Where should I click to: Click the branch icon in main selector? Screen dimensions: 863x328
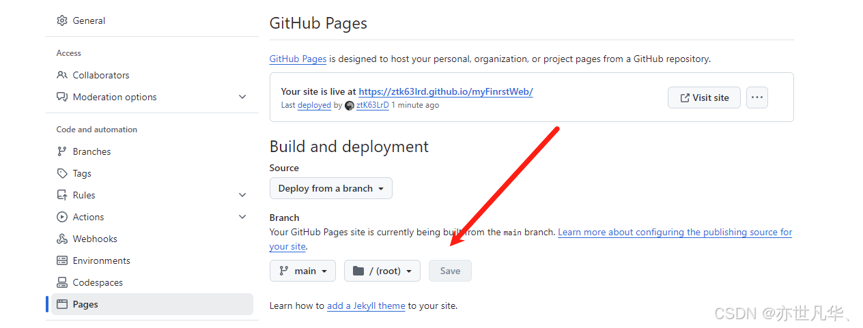click(x=283, y=271)
